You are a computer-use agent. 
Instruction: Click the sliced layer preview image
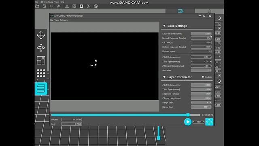coord(104,66)
